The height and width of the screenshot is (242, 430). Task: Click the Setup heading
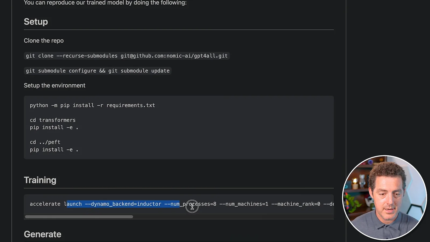[36, 22]
